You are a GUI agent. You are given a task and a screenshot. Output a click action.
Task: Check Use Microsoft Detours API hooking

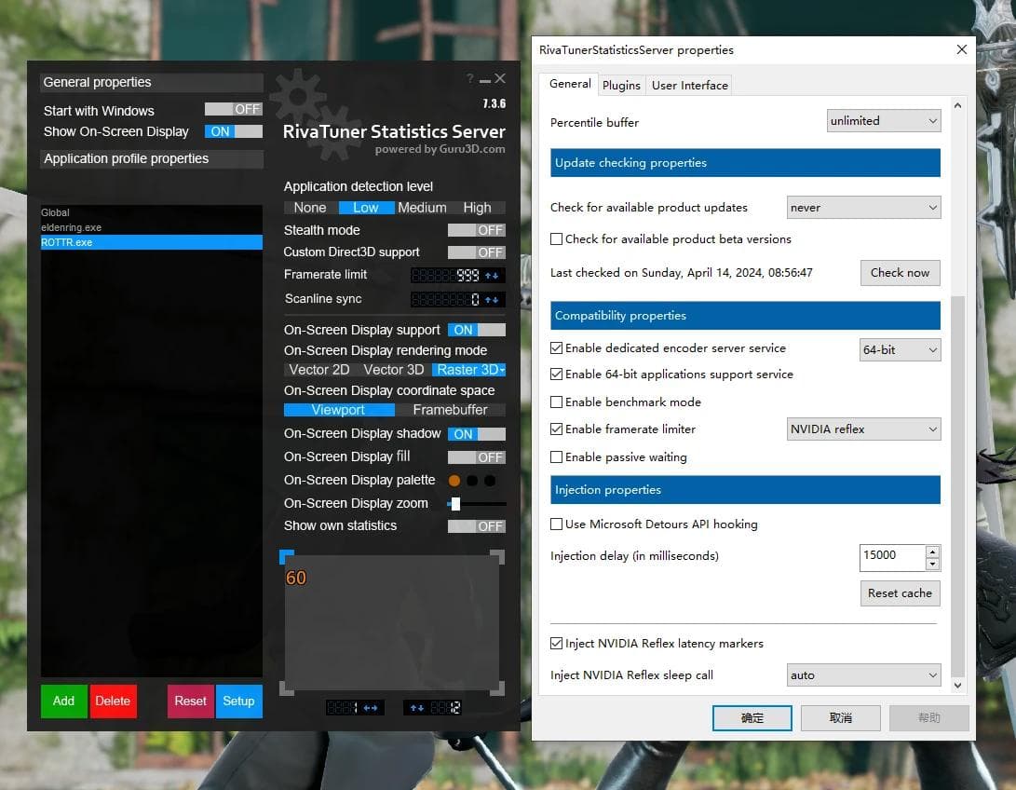[556, 524]
